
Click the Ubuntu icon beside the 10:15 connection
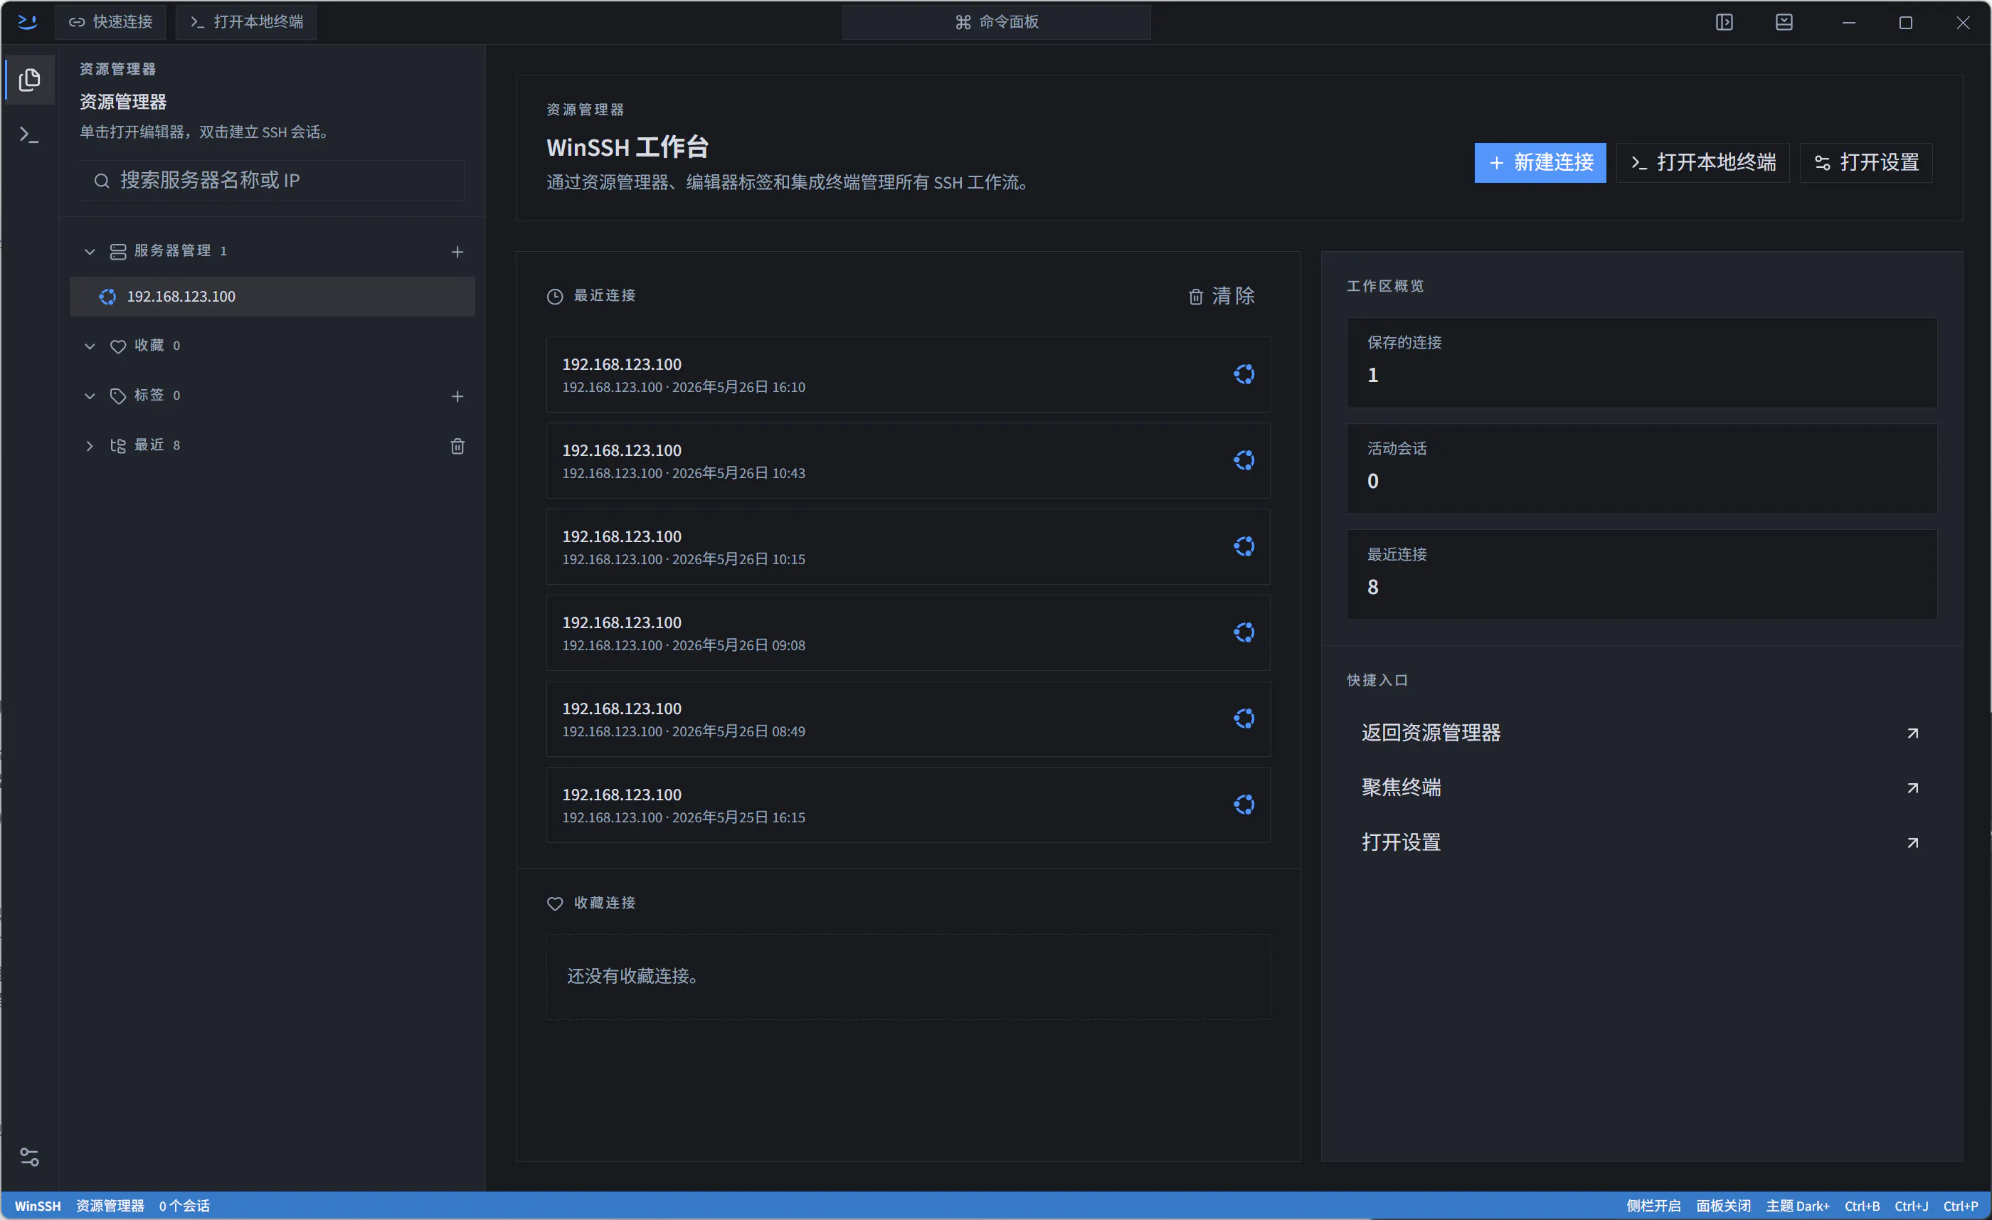[1244, 546]
